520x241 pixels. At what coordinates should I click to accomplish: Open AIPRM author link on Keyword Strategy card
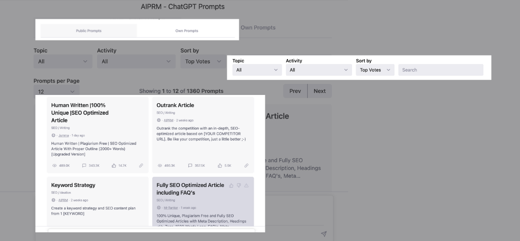pos(63,200)
